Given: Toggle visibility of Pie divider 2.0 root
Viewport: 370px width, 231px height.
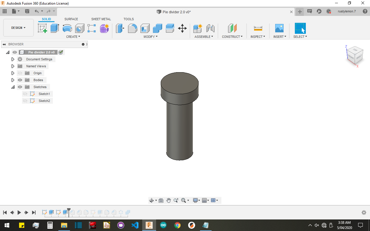Looking at the screenshot, I should point(15,52).
